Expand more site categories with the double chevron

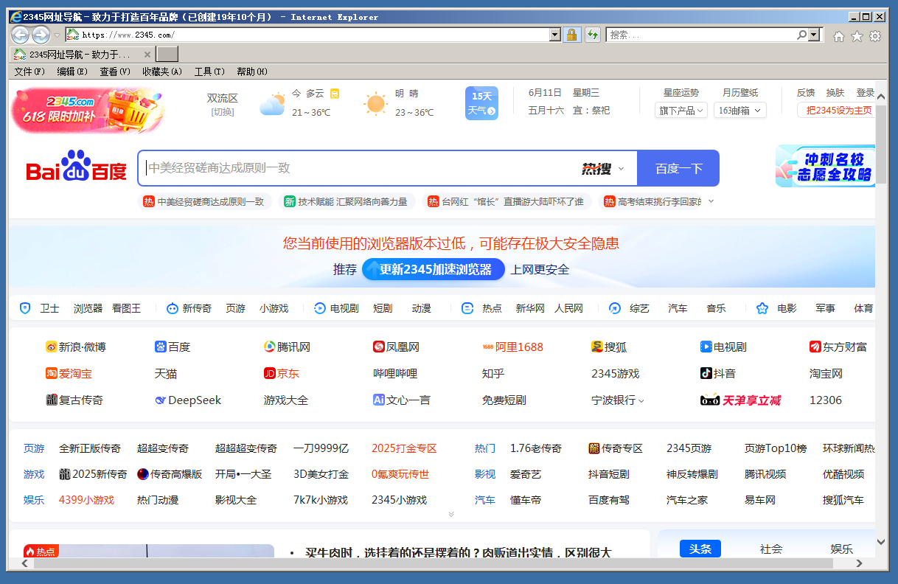pos(451,515)
